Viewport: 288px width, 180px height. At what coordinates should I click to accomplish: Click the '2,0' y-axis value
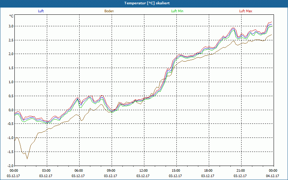coord(11,54)
